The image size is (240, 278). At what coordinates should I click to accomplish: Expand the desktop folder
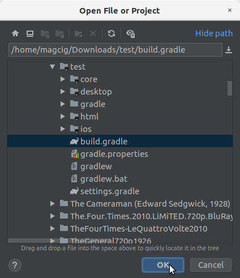63,92
